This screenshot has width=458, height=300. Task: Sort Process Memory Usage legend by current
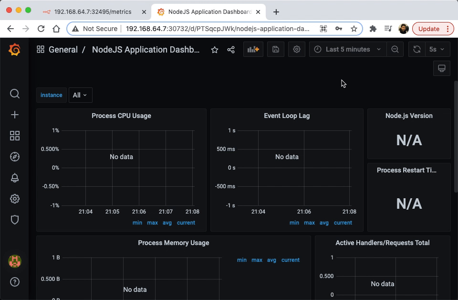point(291,260)
